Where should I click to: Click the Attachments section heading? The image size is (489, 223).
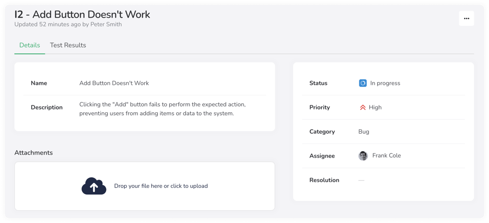pos(33,153)
